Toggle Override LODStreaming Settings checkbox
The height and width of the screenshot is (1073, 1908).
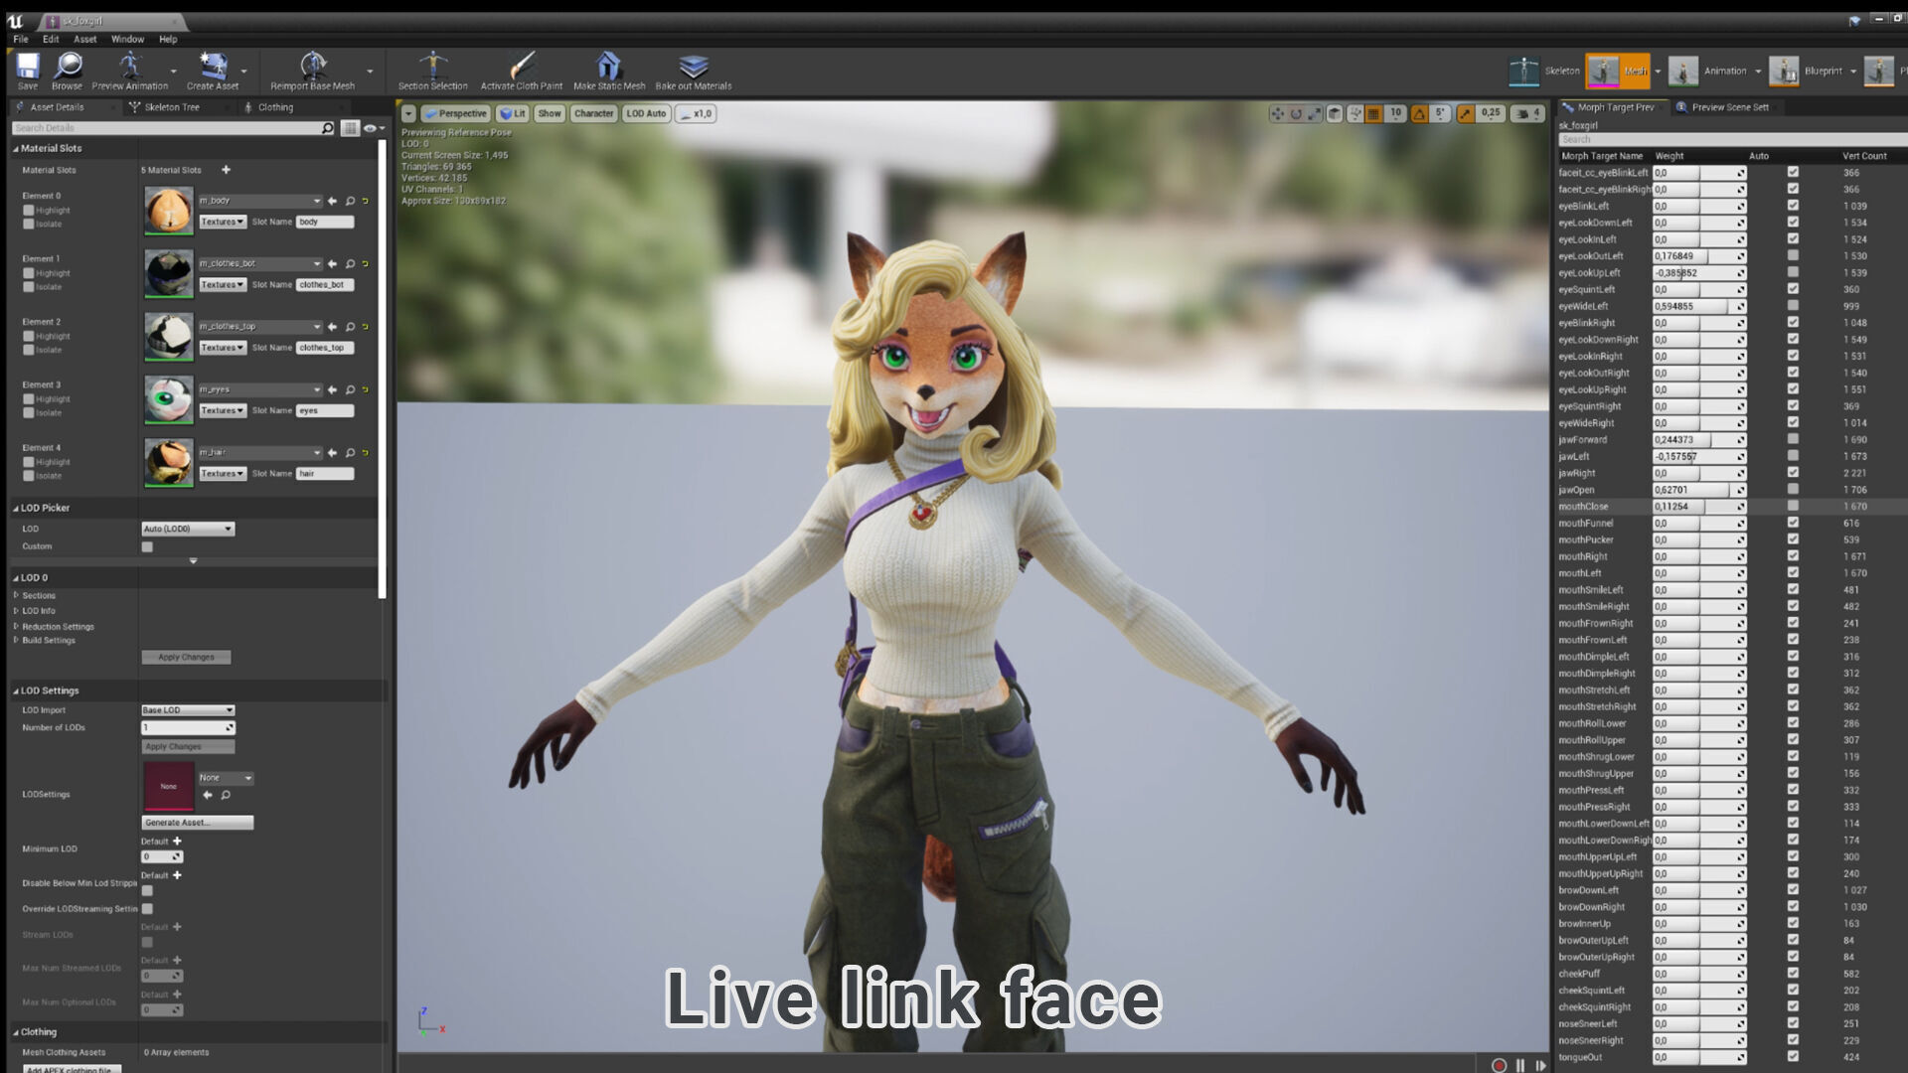147,908
